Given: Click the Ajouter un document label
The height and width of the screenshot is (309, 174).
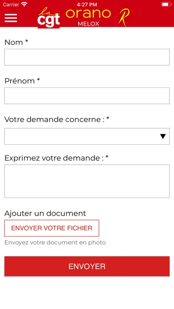Looking at the screenshot, I should 45,213.
